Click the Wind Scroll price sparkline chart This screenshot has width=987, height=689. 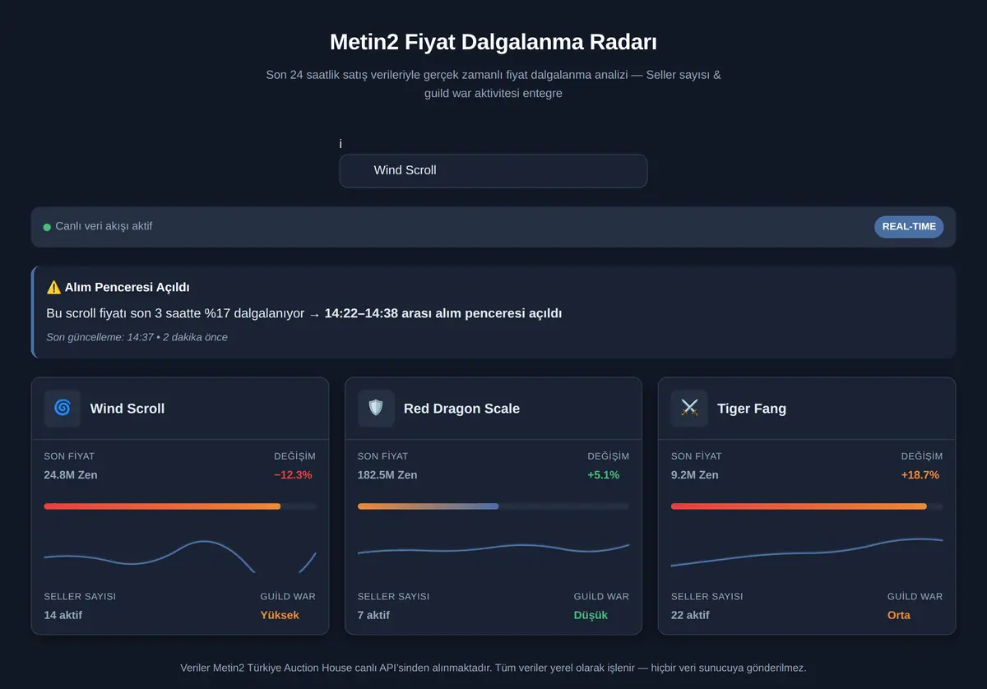(180, 553)
